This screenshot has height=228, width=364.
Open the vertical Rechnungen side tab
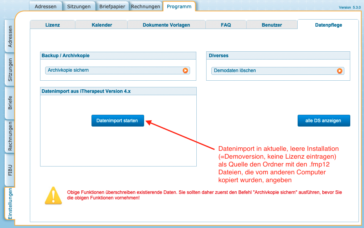click(x=10, y=136)
